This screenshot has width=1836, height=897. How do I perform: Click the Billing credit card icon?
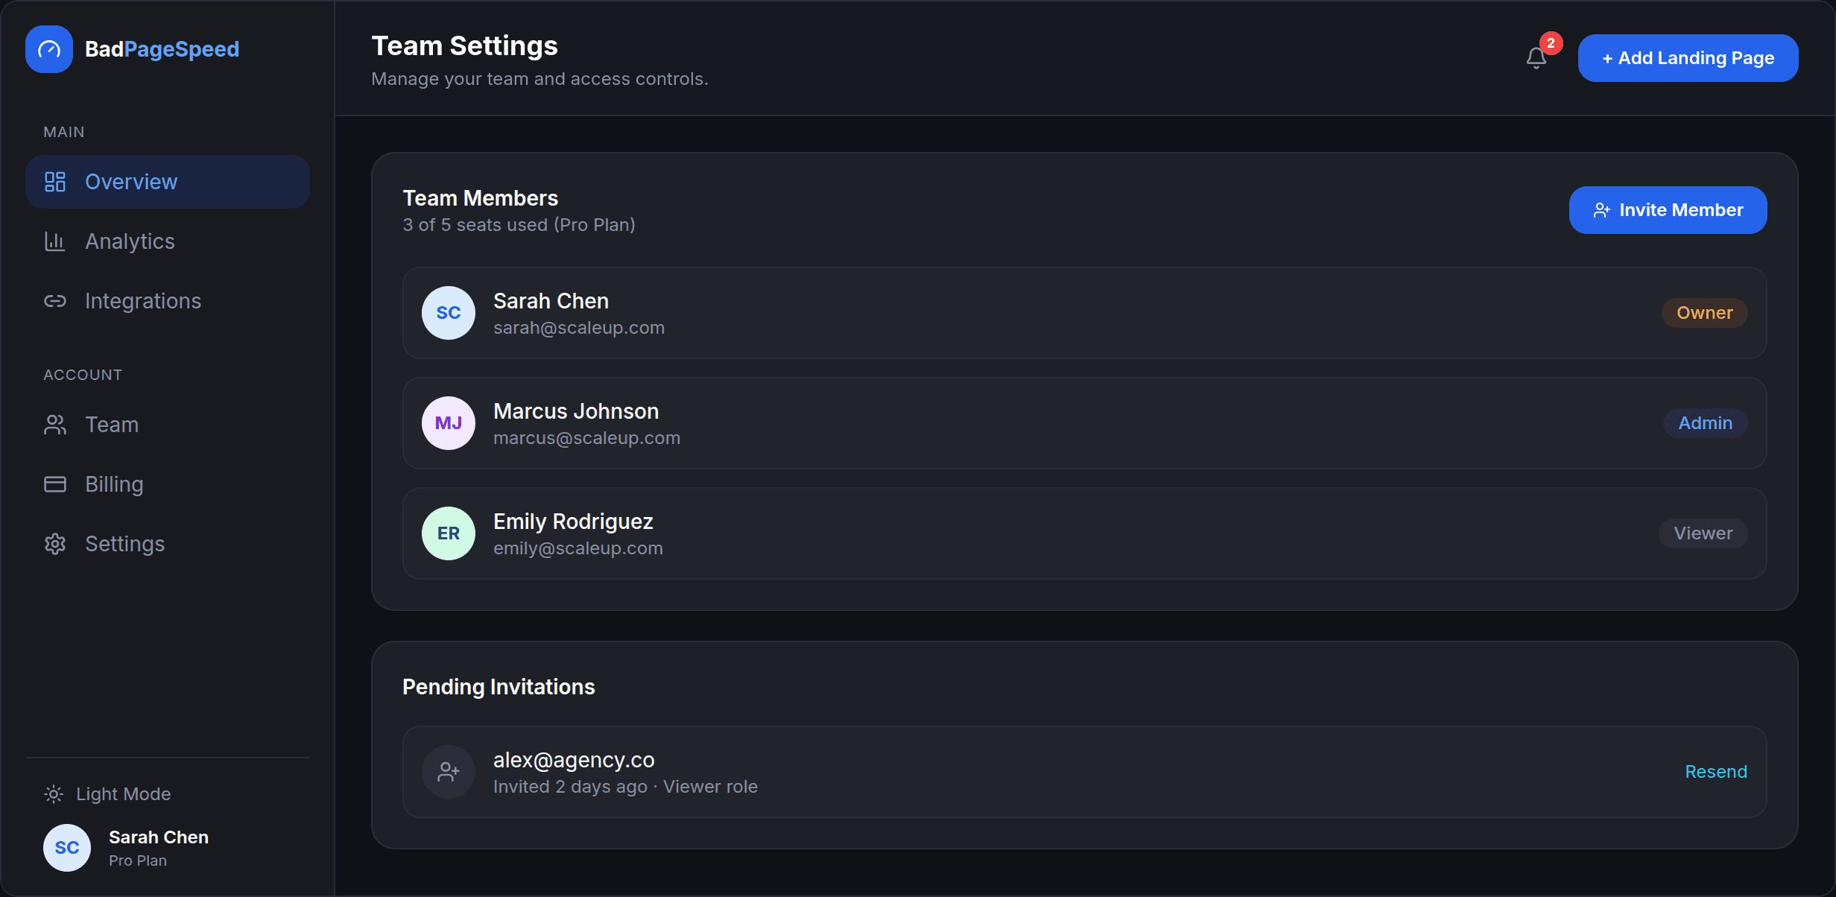click(55, 484)
